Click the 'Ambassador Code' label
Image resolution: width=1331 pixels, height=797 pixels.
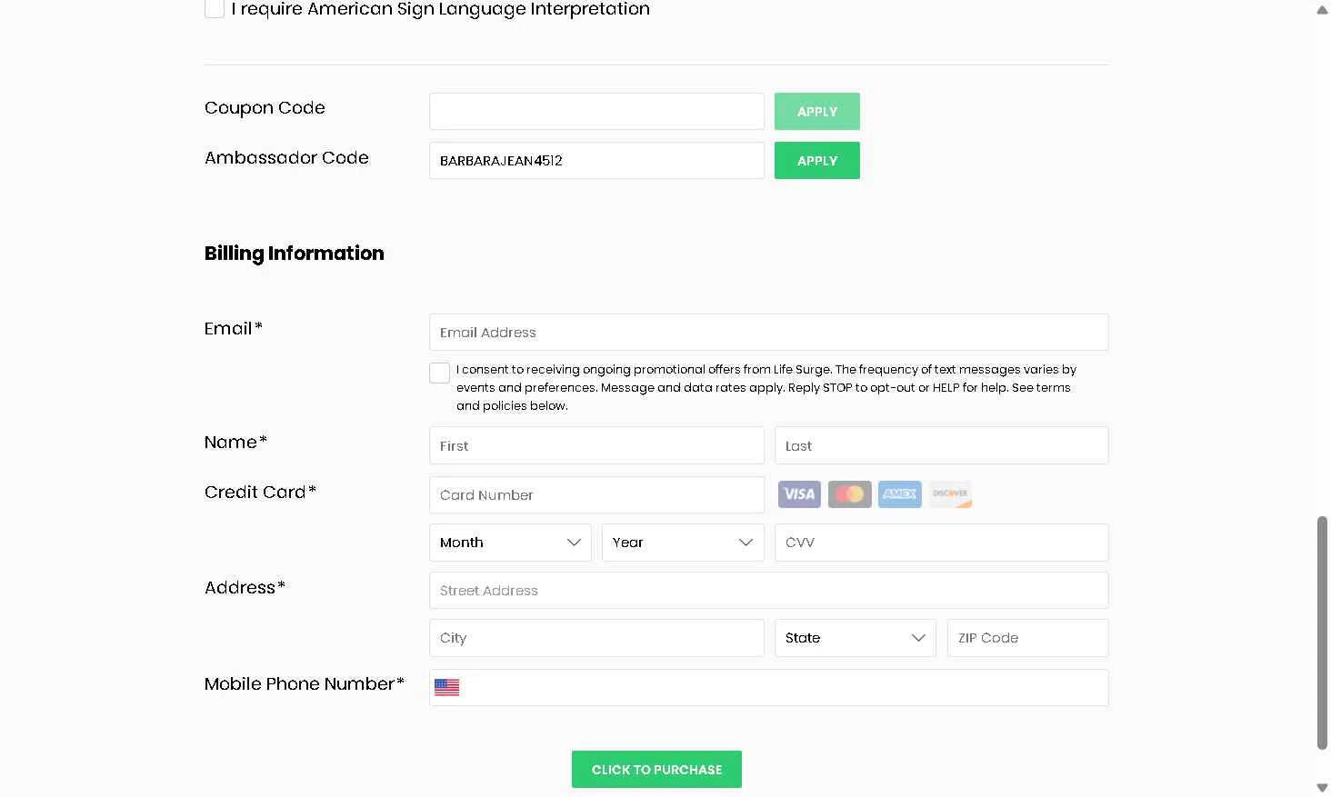coord(286,157)
